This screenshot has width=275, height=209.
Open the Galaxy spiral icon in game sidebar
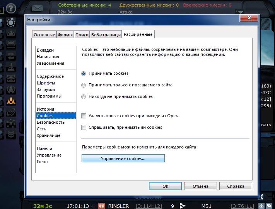(11, 111)
